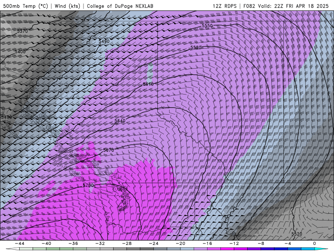The height and width of the screenshot is (251, 334).
Task: Click the -36 colorbar tick label
Action: click(x=73, y=243)
